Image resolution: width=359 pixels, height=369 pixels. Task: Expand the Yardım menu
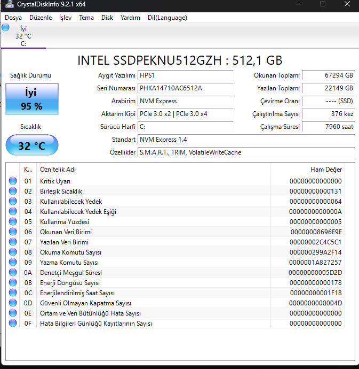[130, 18]
